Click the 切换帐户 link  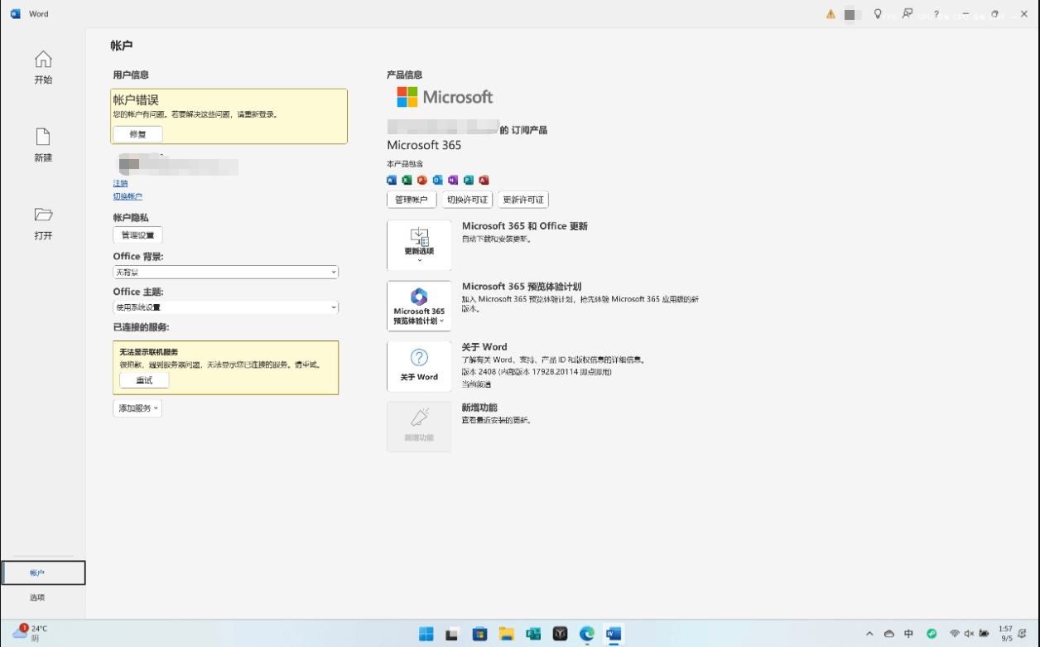click(128, 196)
